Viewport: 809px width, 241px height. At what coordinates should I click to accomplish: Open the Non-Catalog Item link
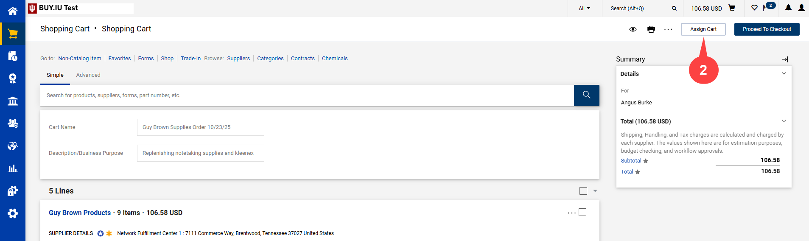[80, 59]
